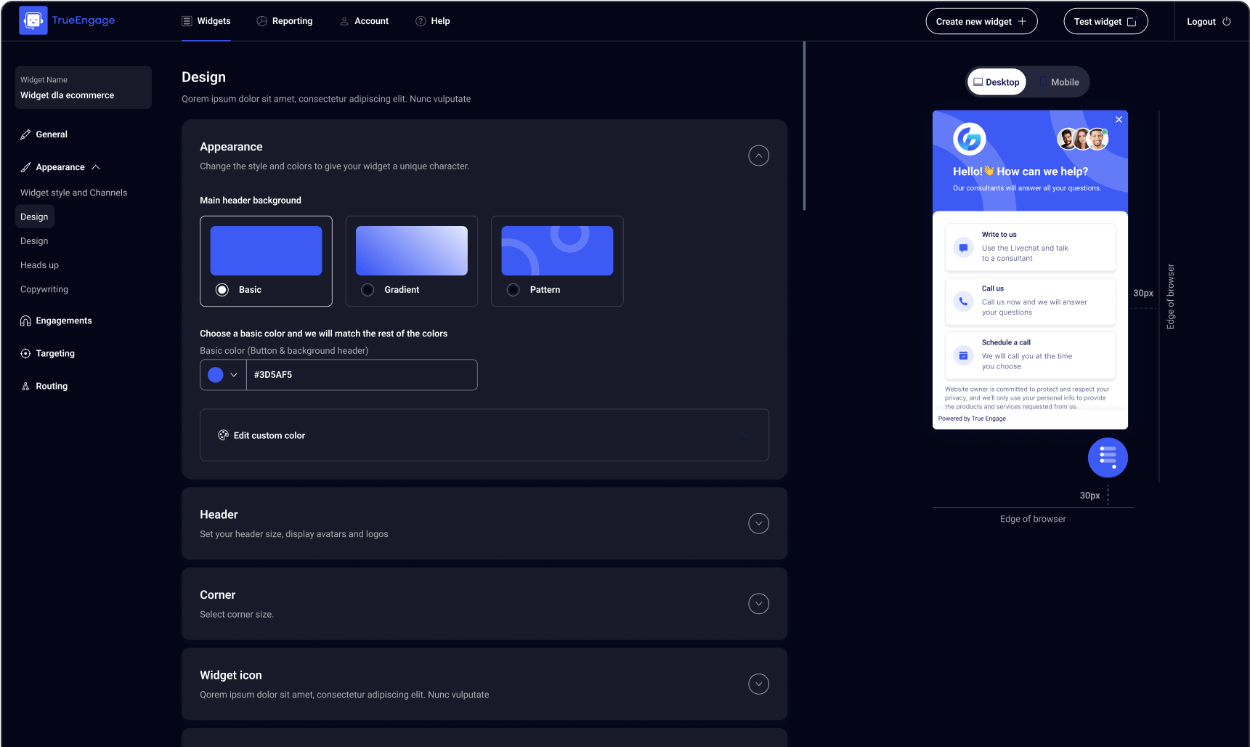This screenshot has height=747, width=1250.
Task: Click the palette icon beside Edit custom color
Action: [x=223, y=435]
